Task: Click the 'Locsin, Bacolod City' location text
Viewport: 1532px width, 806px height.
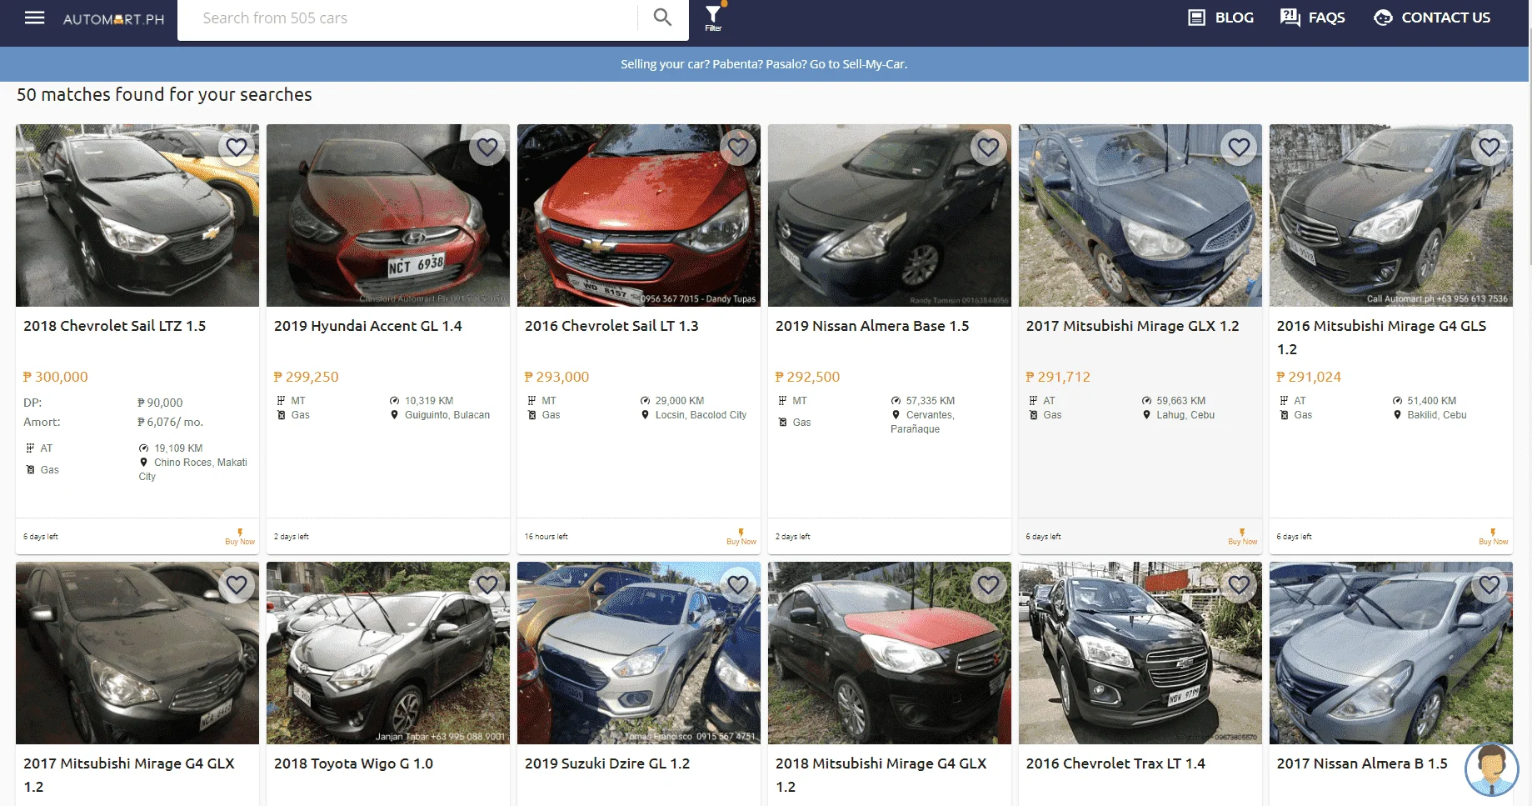Action: 701,415
